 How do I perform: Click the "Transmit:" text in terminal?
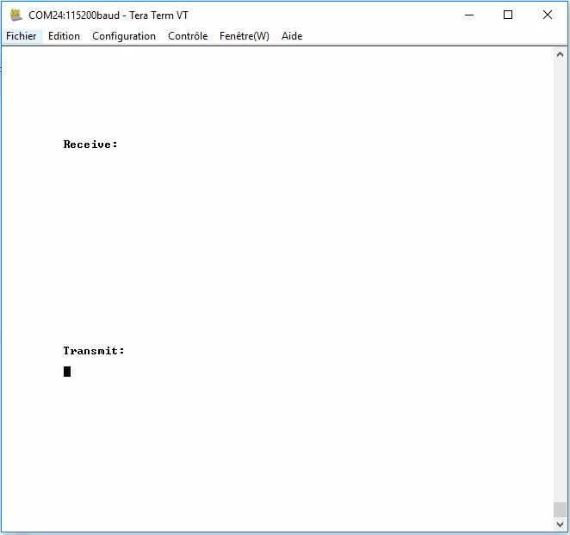[x=94, y=350]
